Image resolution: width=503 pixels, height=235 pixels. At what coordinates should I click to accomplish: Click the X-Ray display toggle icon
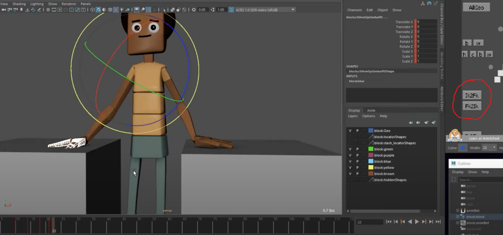[x=173, y=10]
